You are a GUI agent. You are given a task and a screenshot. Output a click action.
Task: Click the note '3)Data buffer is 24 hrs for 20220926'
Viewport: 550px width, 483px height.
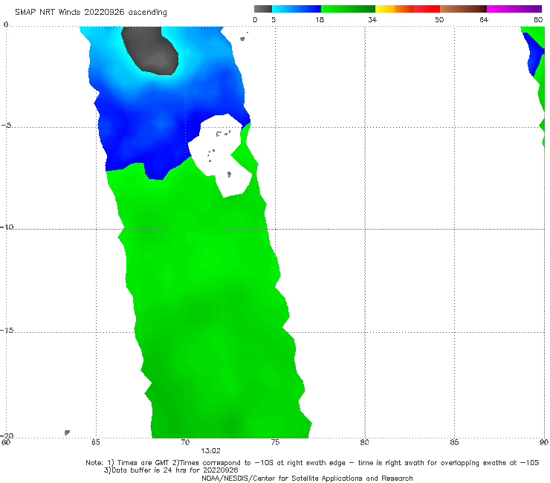click(x=171, y=470)
